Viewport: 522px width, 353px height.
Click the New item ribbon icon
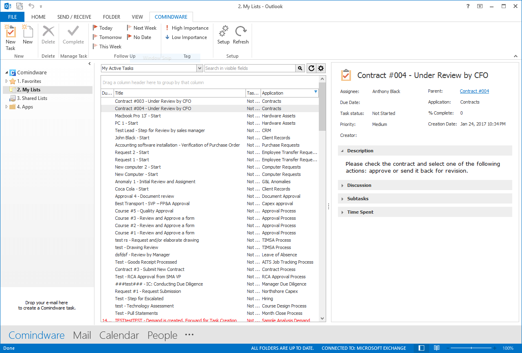28,31
